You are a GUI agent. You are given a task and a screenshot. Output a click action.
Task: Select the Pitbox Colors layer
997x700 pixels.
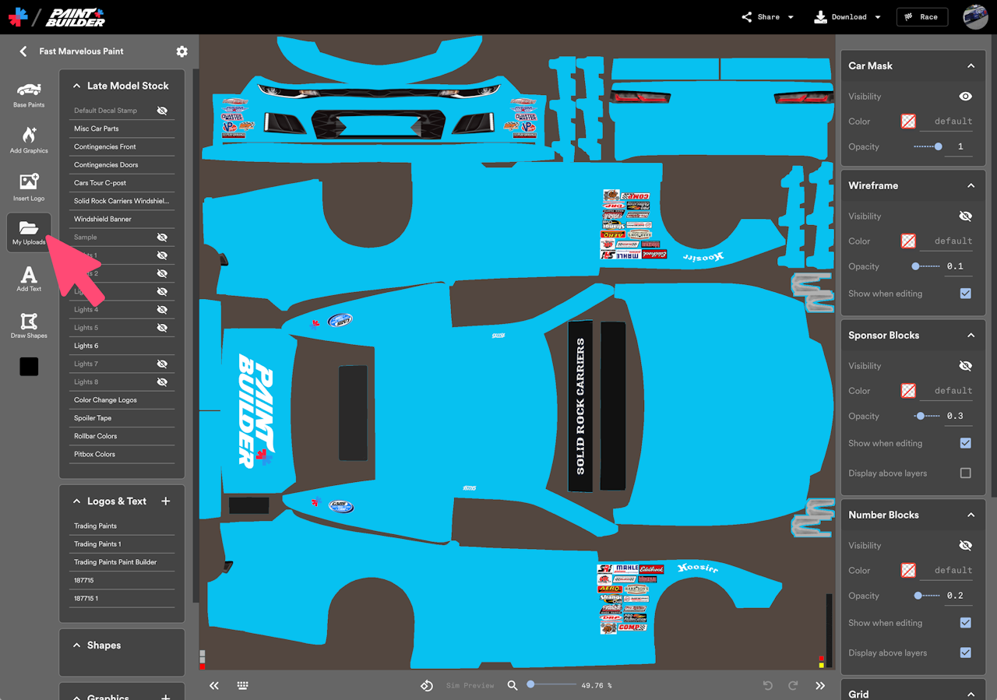tap(122, 454)
